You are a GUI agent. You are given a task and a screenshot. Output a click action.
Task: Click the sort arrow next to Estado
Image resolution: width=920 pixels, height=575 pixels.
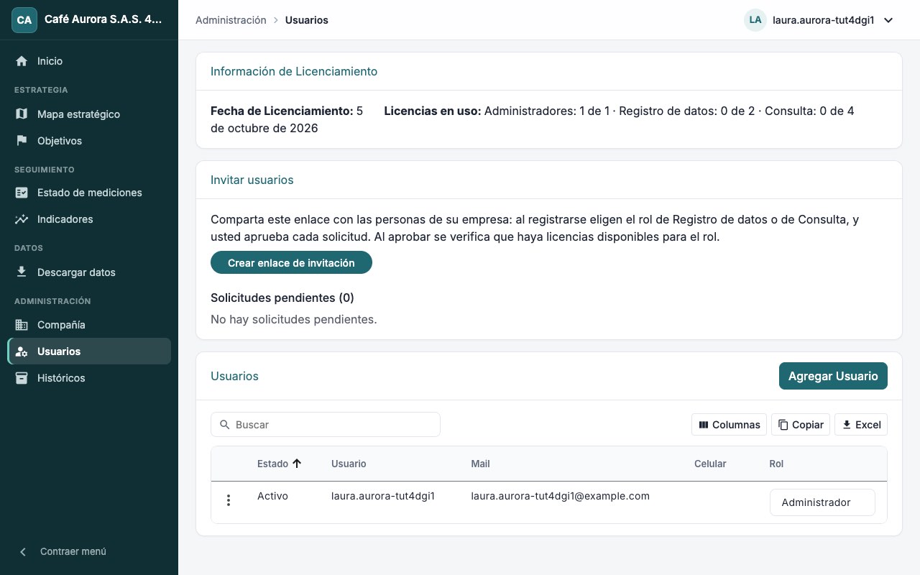297,464
